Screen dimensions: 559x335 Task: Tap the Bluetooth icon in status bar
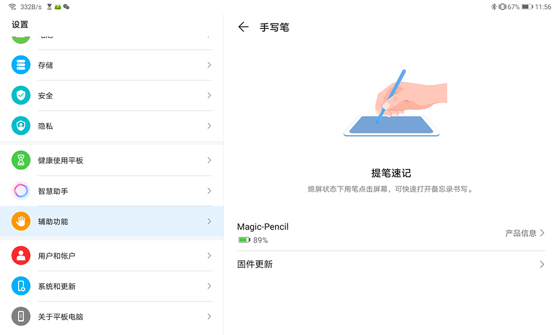coord(494,7)
